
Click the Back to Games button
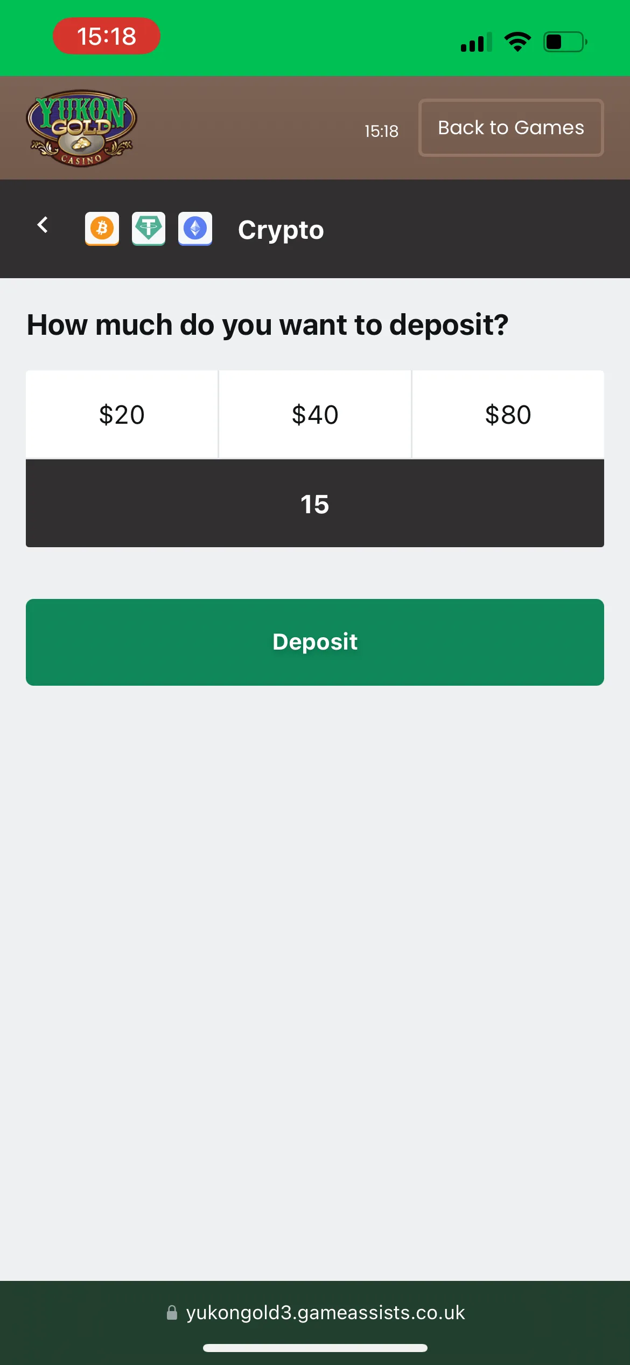[510, 128]
